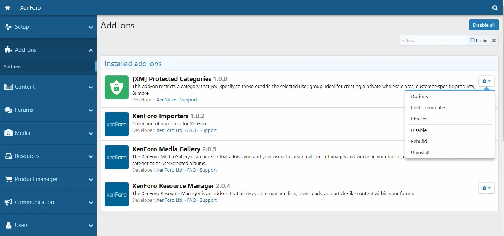Viewport: 504px width, 236px height.
Task: Click the Setup sliders icon
Action: click(x=8, y=27)
